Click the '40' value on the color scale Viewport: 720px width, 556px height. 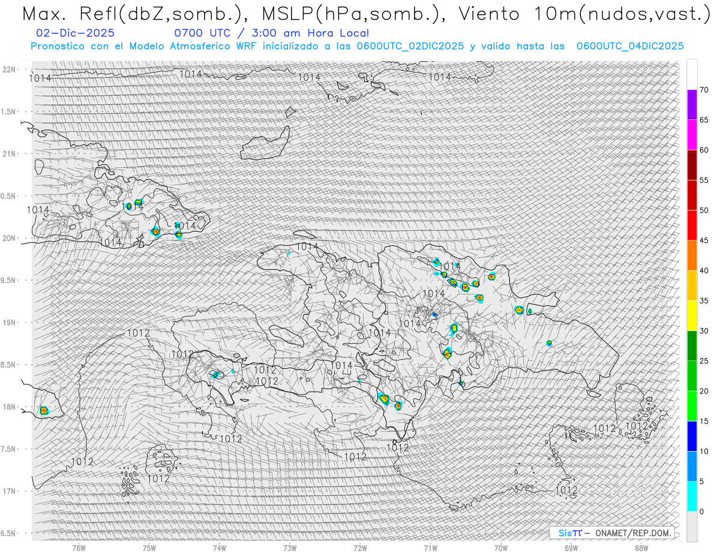pos(704,271)
